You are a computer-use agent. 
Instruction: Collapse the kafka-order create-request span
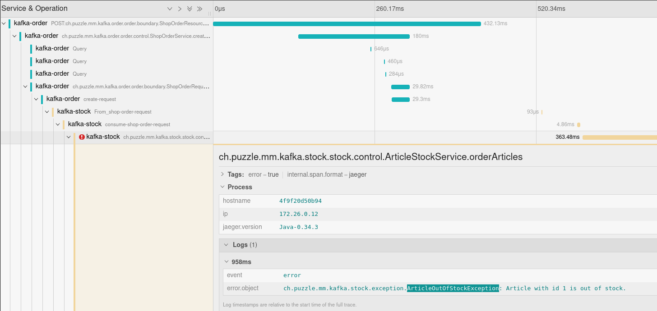37,99
